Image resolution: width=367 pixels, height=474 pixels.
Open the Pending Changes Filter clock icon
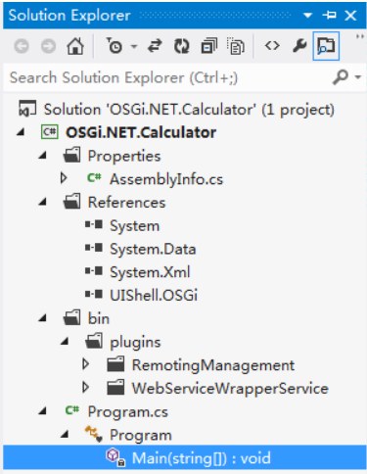tap(114, 46)
